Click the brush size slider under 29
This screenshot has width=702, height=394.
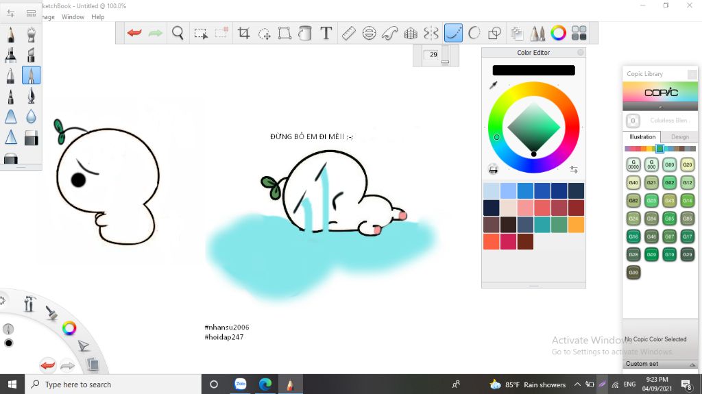click(446, 56)
